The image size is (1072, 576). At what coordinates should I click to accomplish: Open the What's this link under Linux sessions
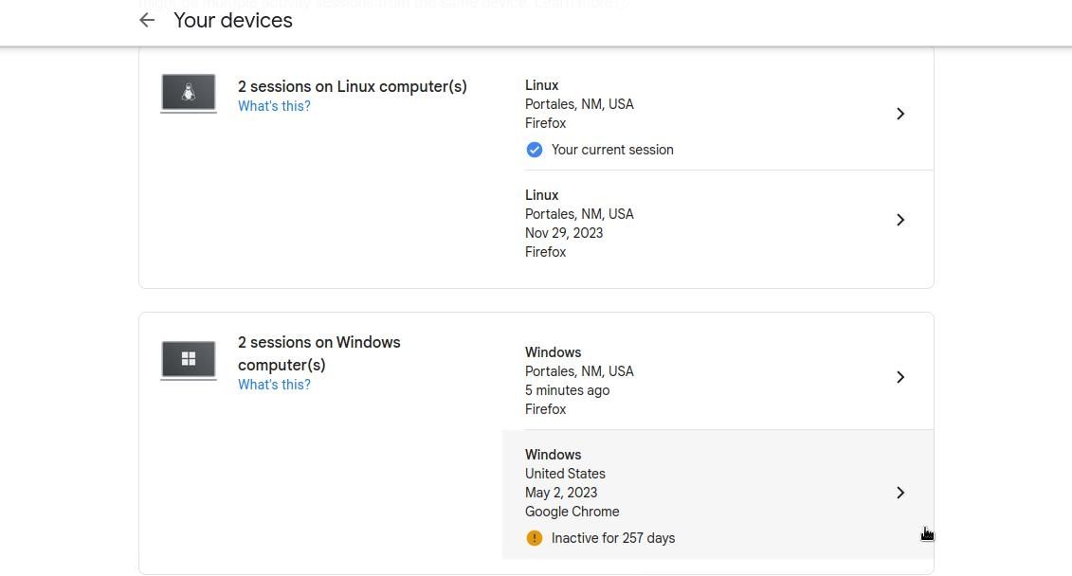point(274,106)
